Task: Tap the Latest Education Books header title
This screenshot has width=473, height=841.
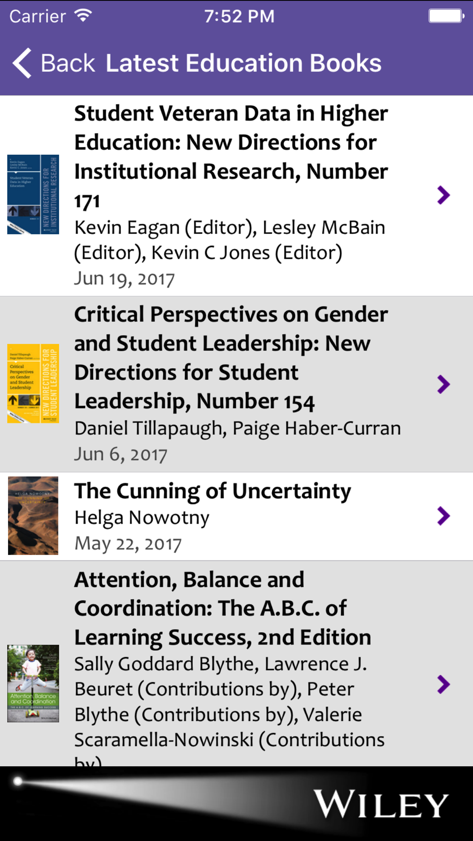Action: point(244,63)
